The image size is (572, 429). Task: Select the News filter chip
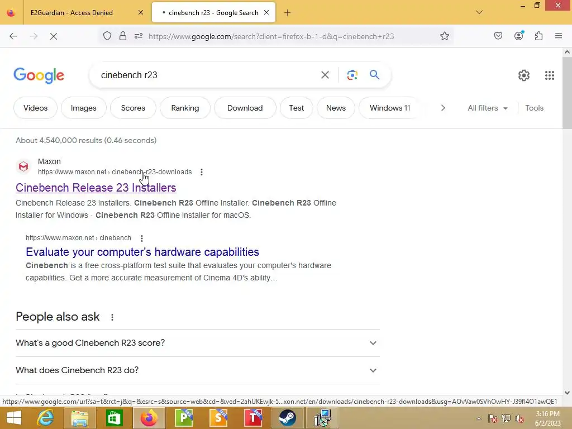(x=336, y=108)
